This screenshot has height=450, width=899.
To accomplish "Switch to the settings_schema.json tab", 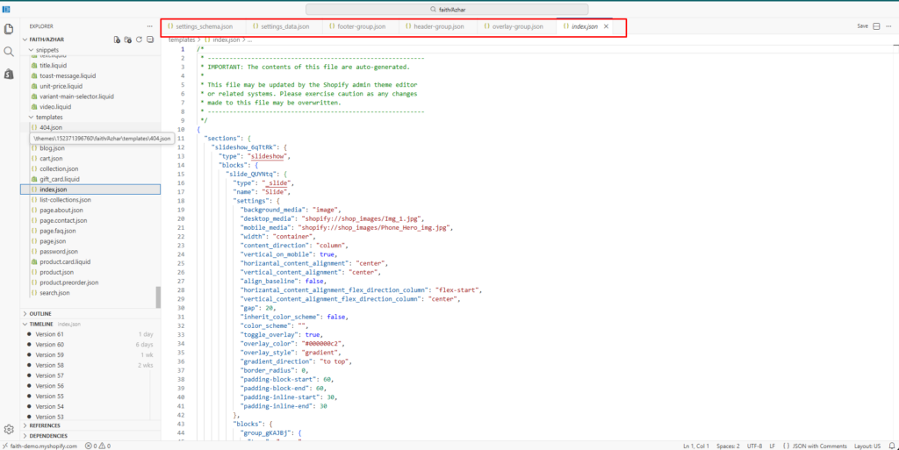I will tap(199, 26).
